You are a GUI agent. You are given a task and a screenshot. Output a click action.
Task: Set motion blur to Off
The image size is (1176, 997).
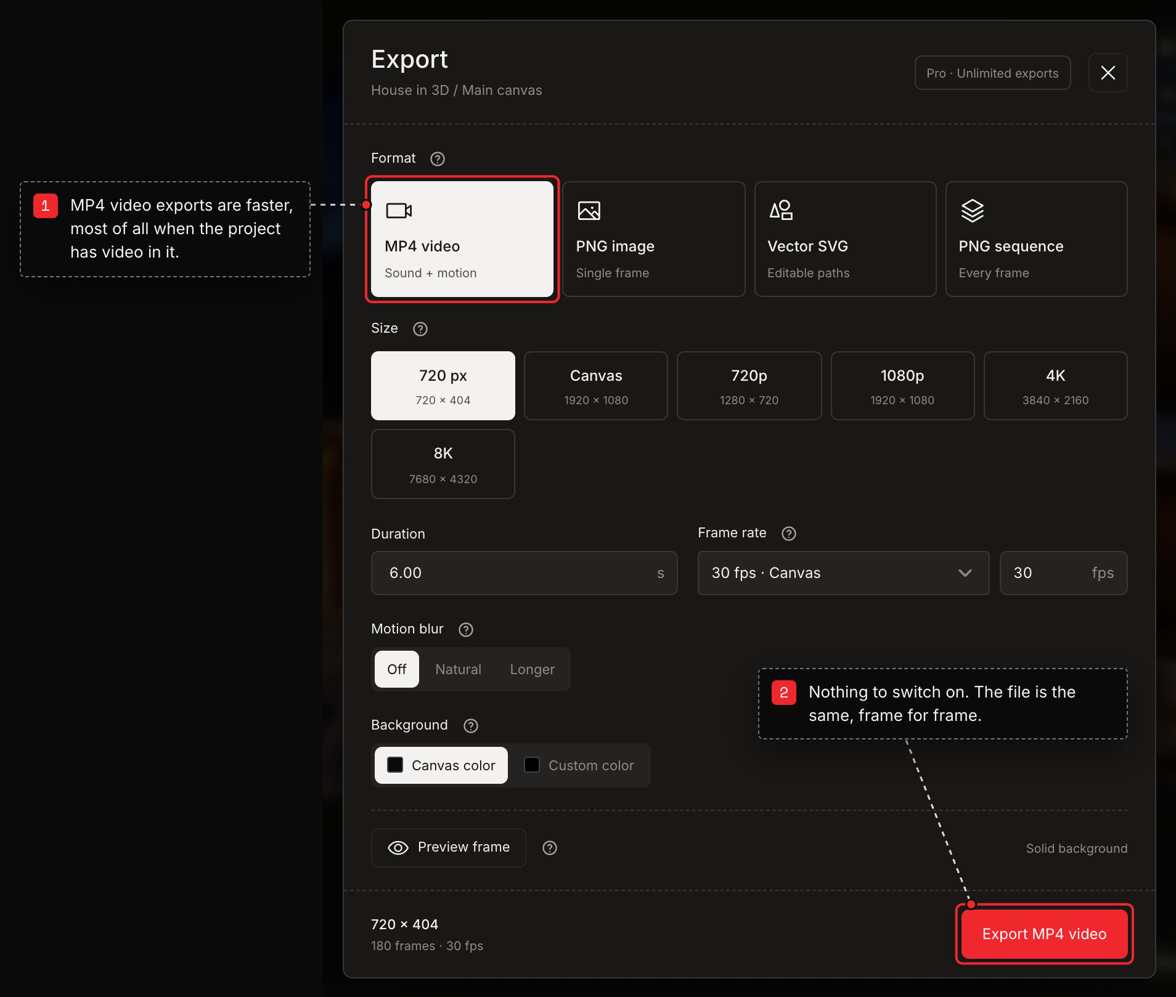(x=397, y=669)
